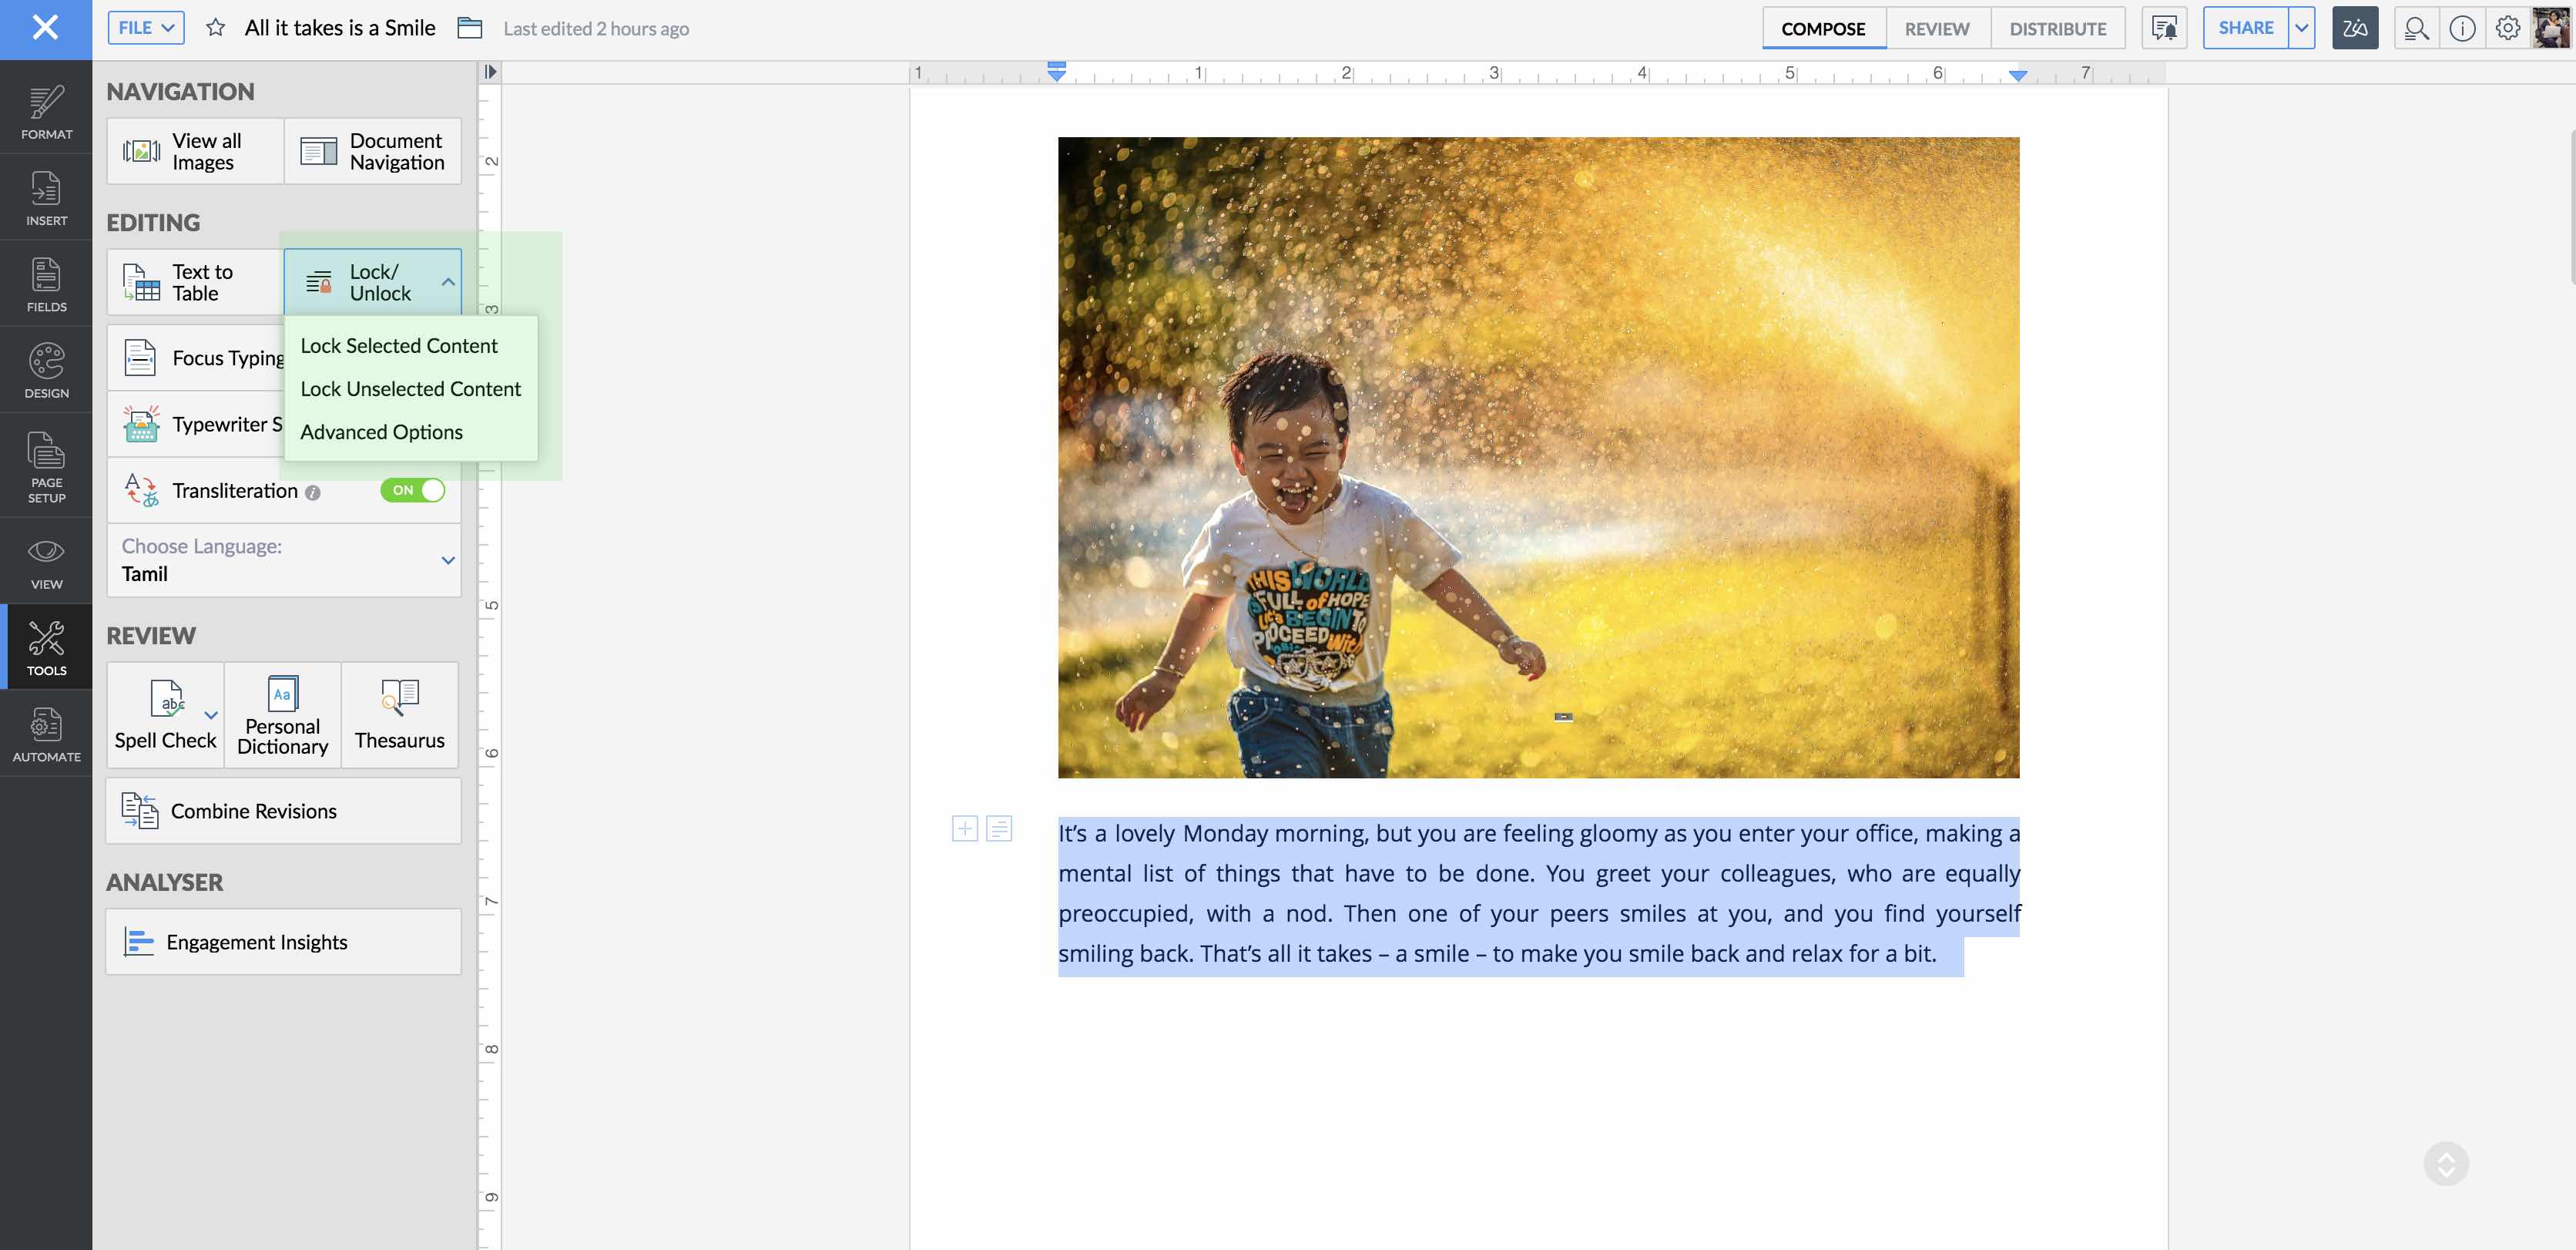
Task: Select Lock Selected Content option
Action: (x=398, y=345)
